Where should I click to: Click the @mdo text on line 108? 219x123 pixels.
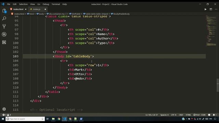79,79
